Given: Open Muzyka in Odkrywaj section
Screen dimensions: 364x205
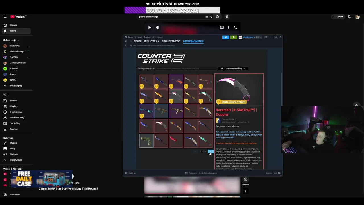Looking at the screenshot, I should tap(16, 143).
